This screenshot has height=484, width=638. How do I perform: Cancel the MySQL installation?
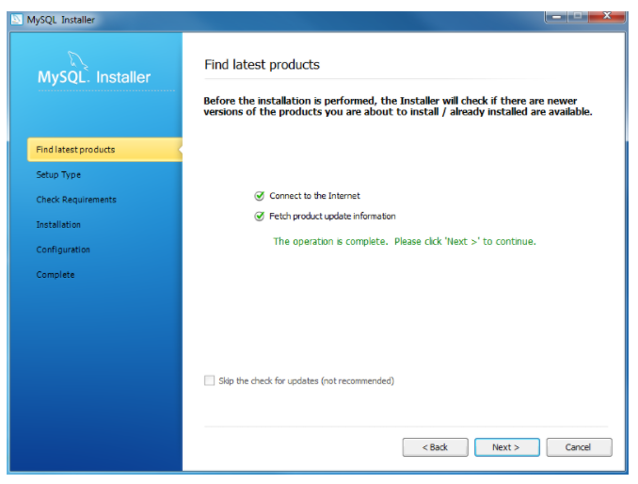(x=579, y=447)
